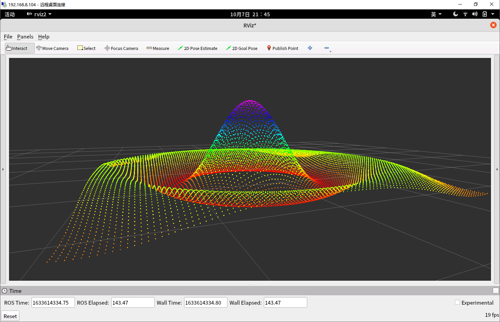This screenshot has width=500, height=322.
Task: Click the toolbar overflow arrow under the minus icon
Action: click(x=330, y=51)
